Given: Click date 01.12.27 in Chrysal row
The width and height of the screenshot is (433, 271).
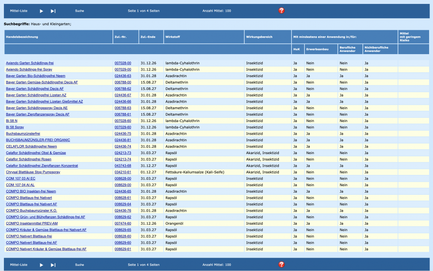Looking at the screenshot, I should pyautogui.click(x=148, y=172).
